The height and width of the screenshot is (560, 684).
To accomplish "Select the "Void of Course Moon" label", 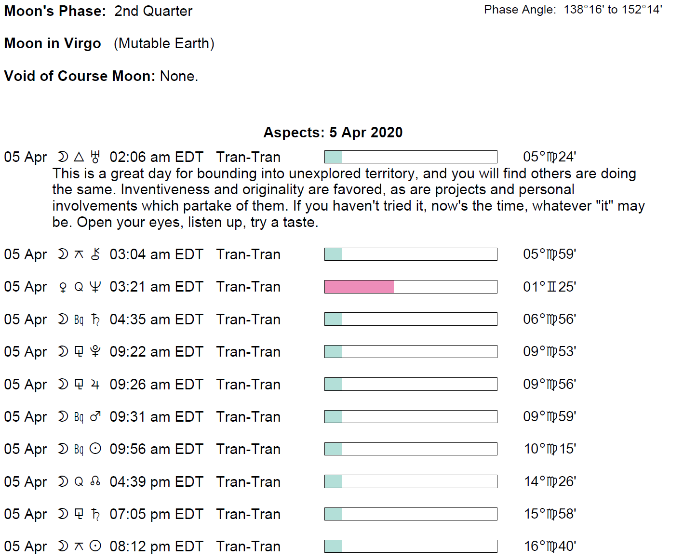I will (80, 76).
